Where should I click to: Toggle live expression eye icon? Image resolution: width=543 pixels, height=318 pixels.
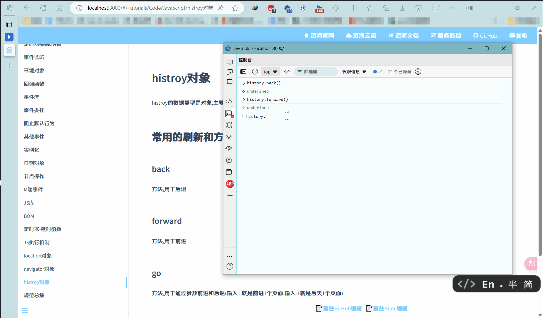point(287,72)
